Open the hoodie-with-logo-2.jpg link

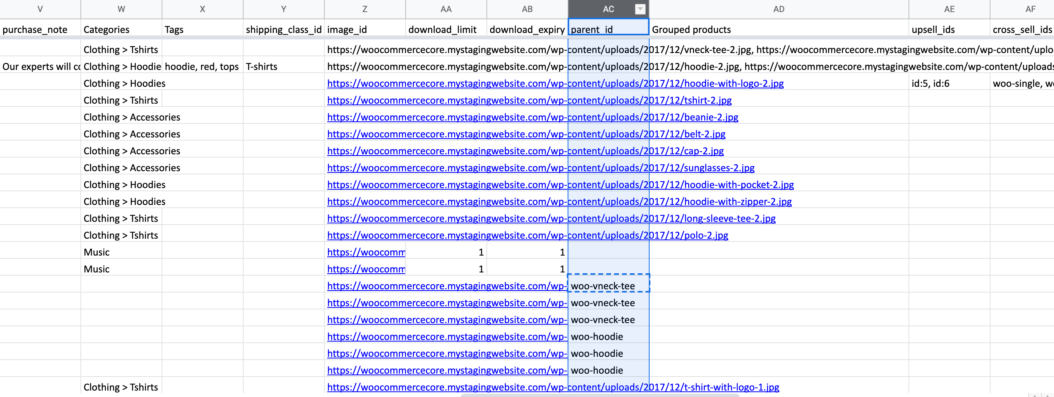[555, 84]
